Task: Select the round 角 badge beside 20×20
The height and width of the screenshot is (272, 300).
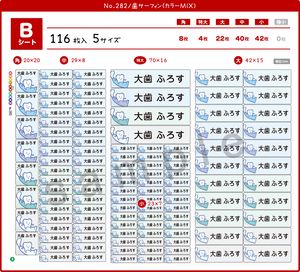Action: click(17, 61)
